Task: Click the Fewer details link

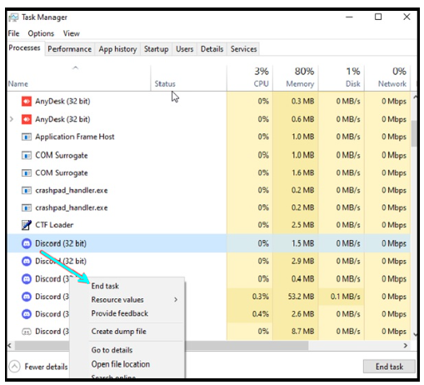Action: (x=46, y=367)
